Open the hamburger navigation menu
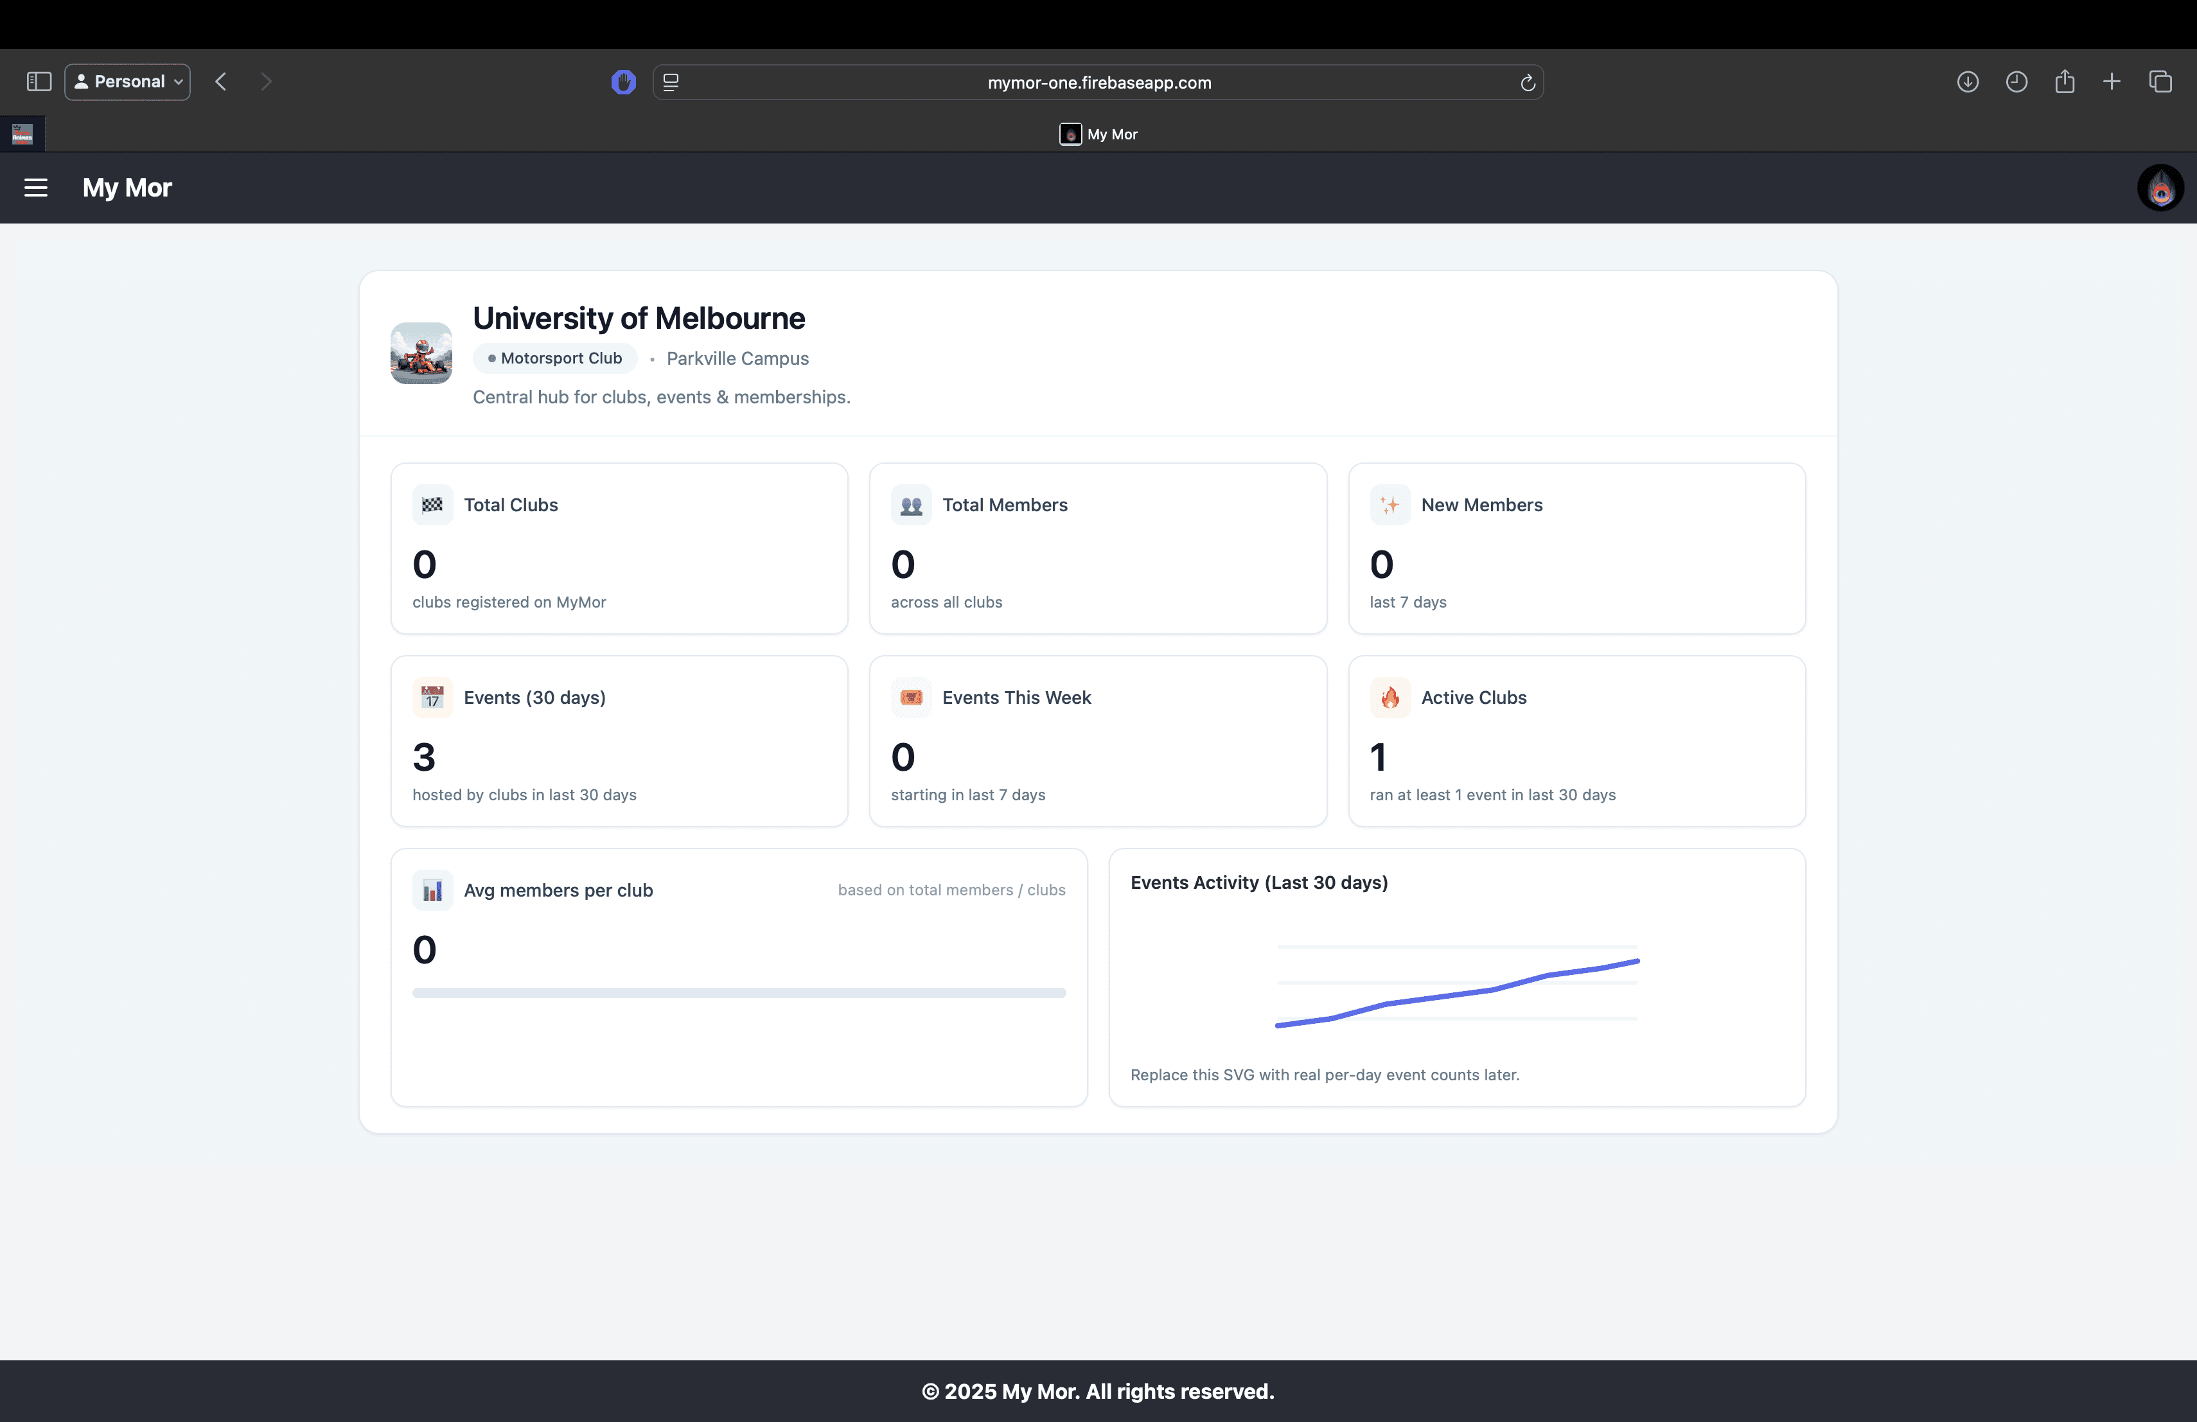The height and width of the screenshot is (1422, 2197). click(36, 188)
